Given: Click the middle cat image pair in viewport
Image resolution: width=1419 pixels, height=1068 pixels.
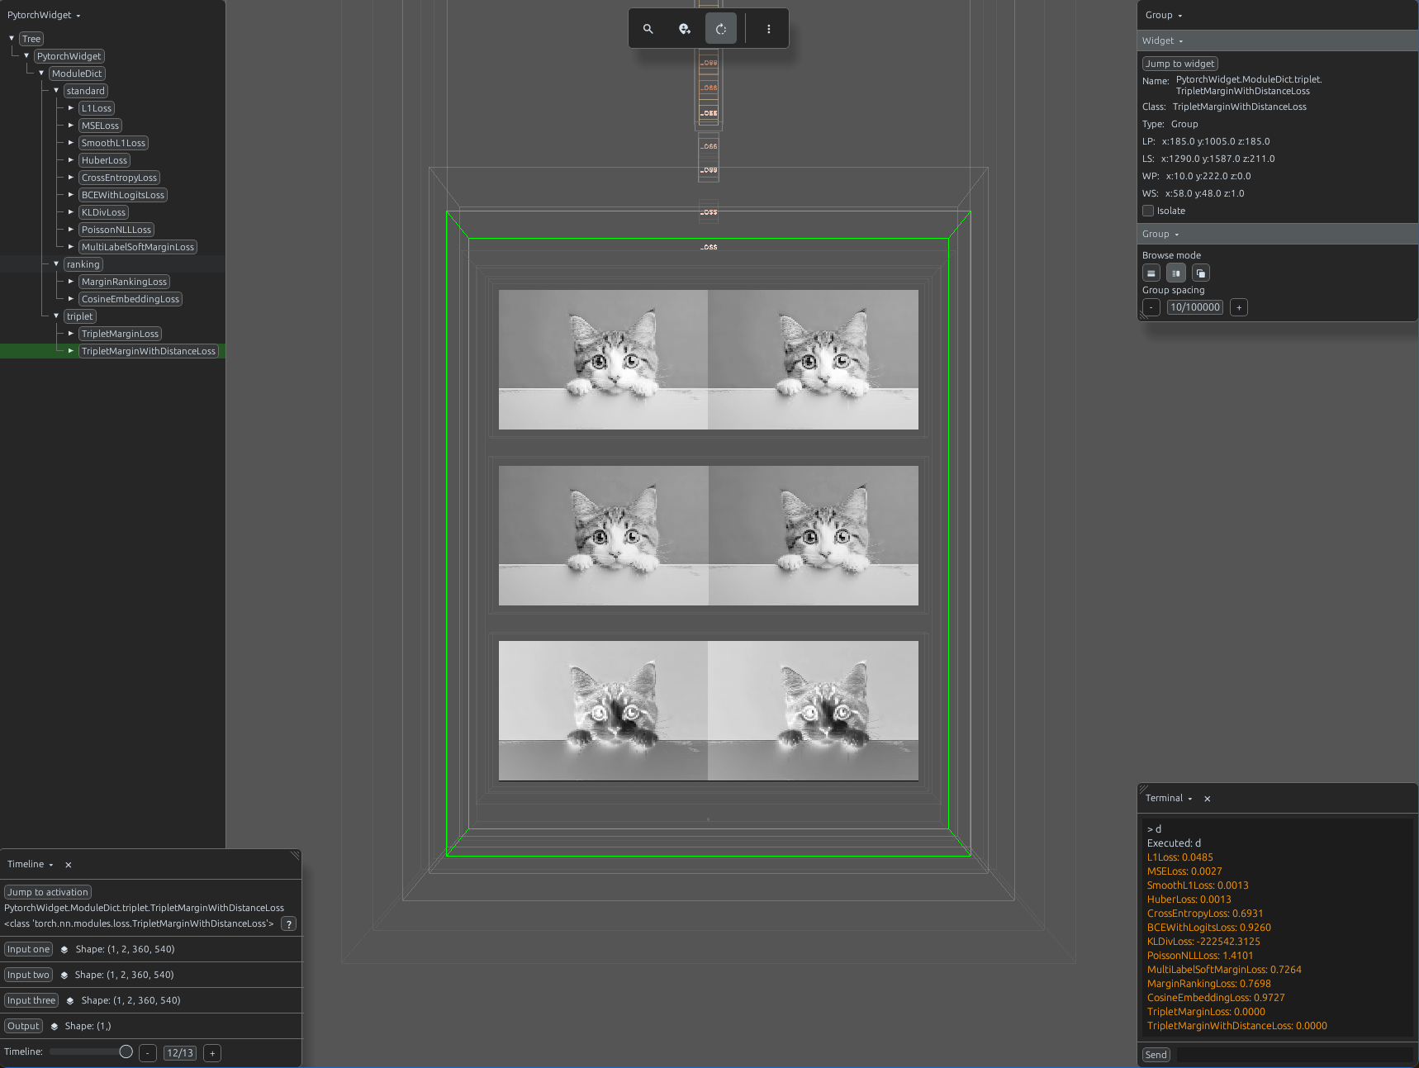Looking at the screenshot, I should (709, 535).
